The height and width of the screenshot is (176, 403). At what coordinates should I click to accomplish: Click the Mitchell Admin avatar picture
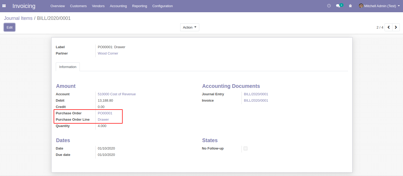(x=361, y=6)
